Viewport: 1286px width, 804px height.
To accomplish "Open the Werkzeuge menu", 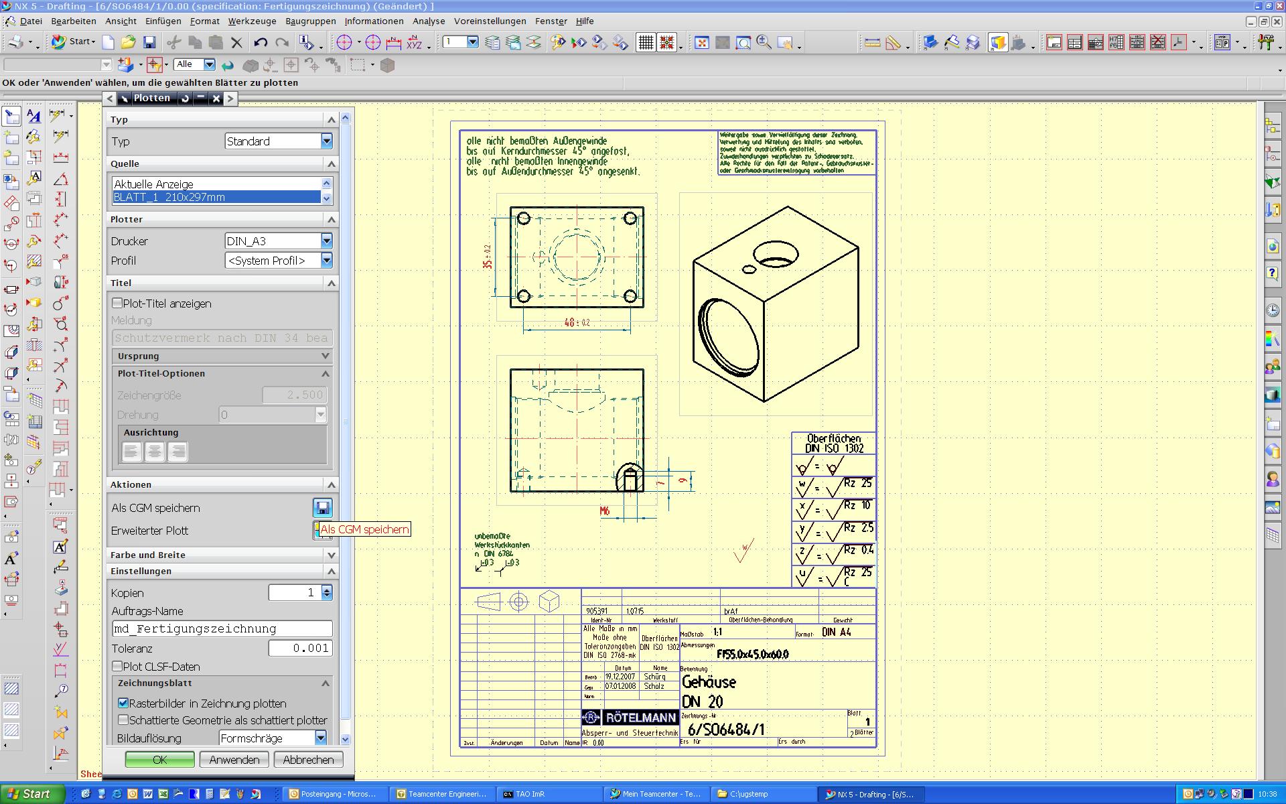I will point(252,21).
